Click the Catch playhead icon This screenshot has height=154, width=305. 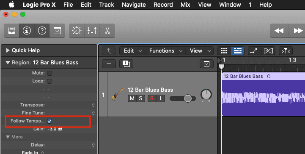tap(286, 51)
